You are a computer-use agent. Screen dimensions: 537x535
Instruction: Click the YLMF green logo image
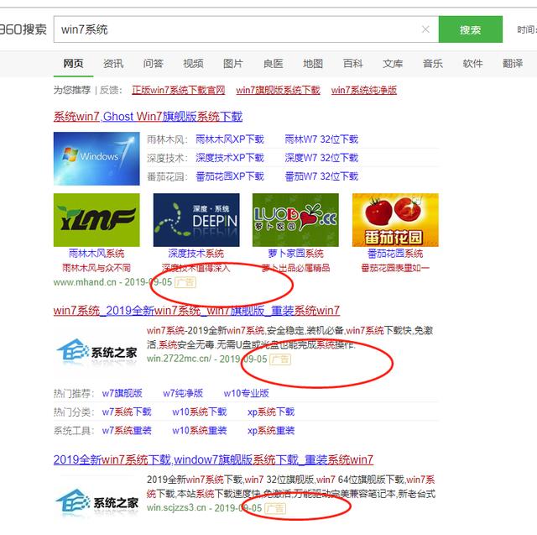pos(96,220)
